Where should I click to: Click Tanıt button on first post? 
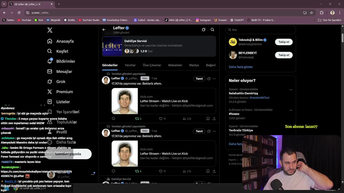199,79
